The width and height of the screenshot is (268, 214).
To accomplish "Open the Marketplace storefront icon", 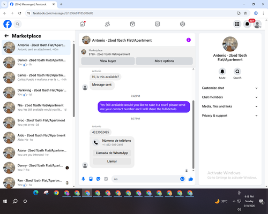I will pos(158,24).
